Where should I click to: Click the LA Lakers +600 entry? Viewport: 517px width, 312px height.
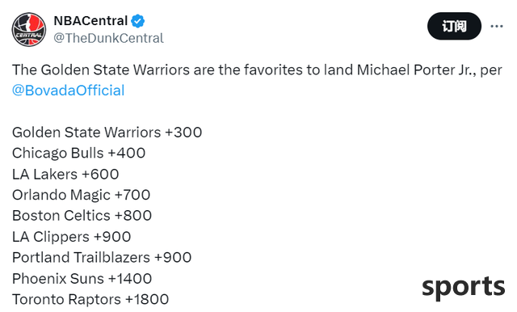[x=65, y=174]
